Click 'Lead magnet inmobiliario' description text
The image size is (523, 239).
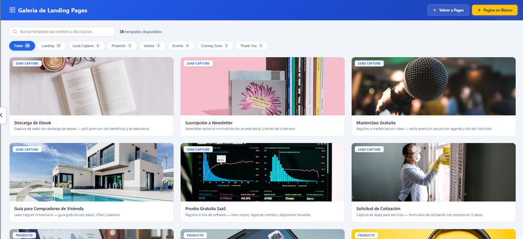click(x=67, y=215)
